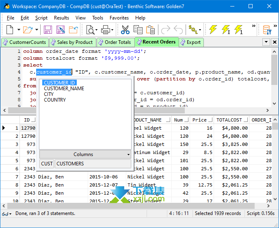The image size is (279, 228).
Task: Open the New file dropdown arrow
Action: pyautogui.click(x=19, y=30)
